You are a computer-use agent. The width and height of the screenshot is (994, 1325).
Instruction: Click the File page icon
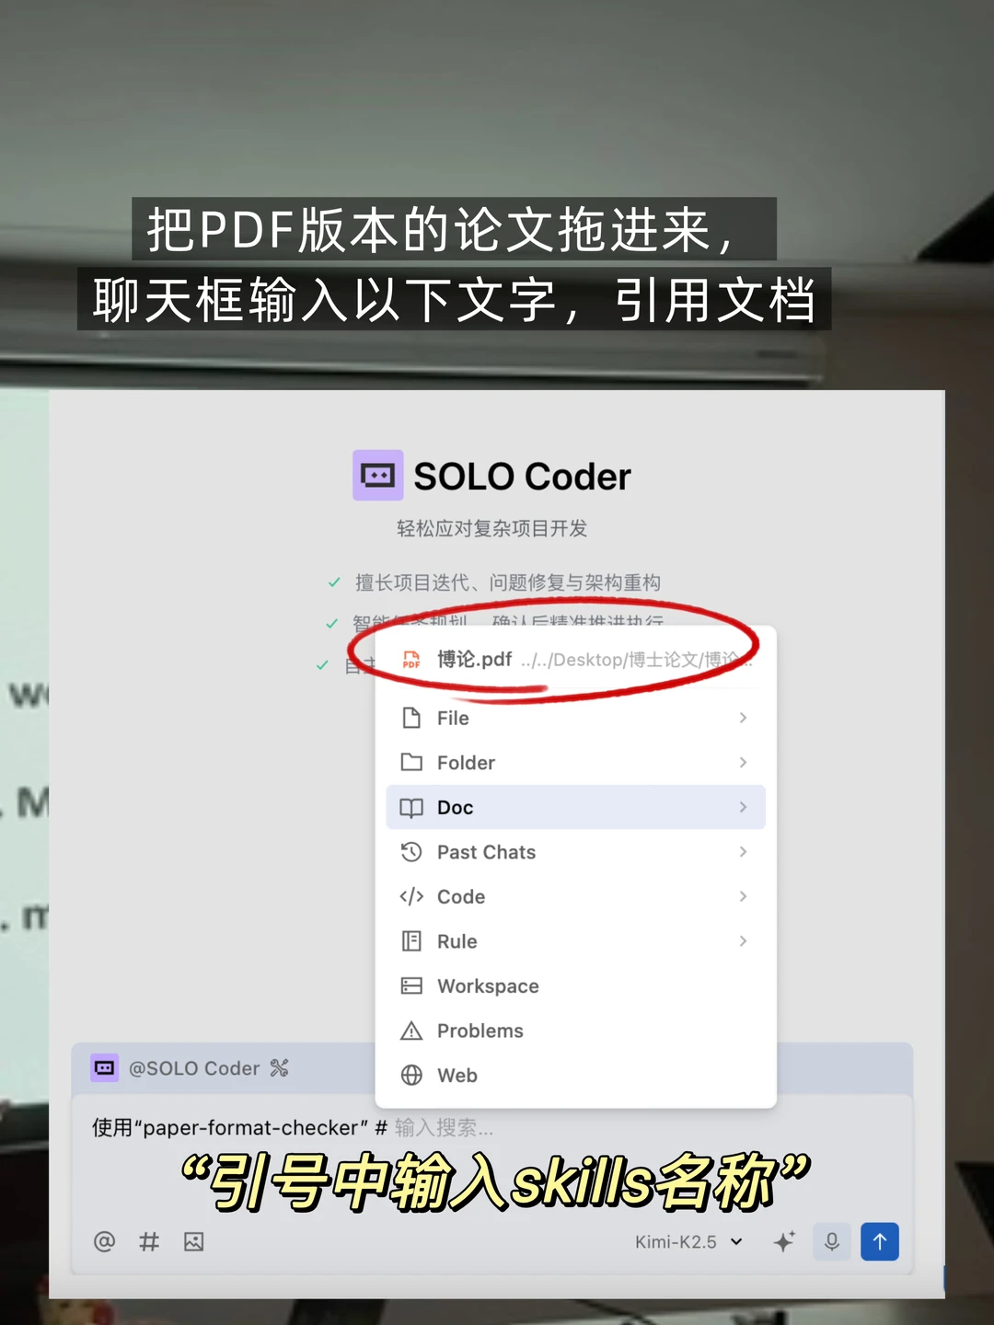tap(411, 718)
